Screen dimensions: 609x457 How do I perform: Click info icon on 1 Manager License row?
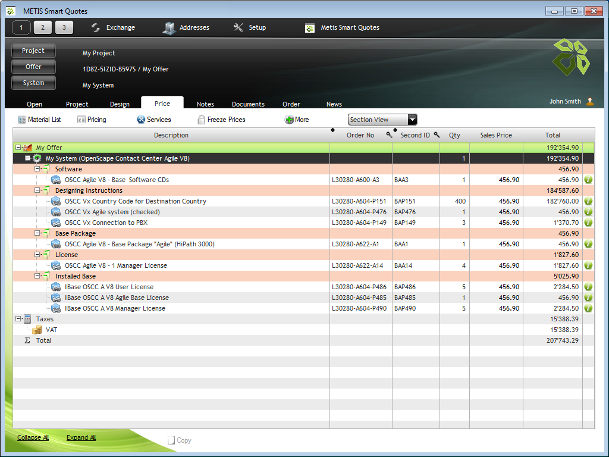click(588, 265)
